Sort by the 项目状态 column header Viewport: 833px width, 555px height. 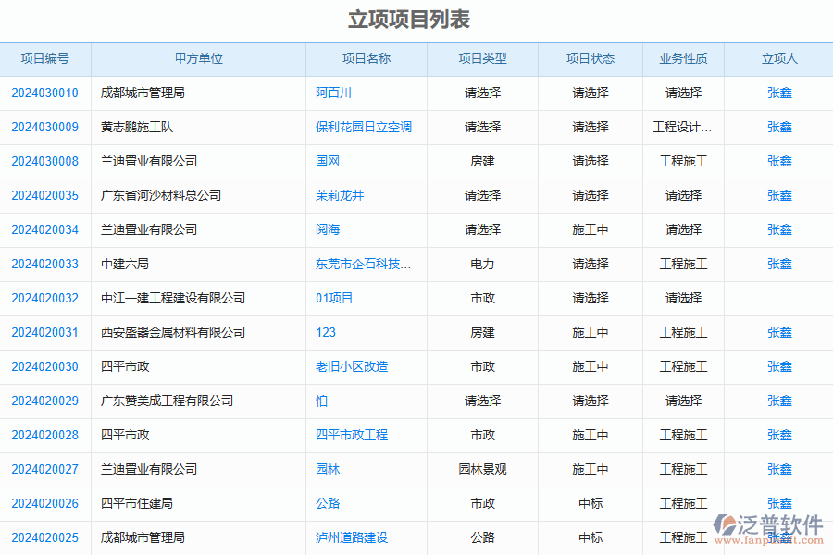pyautogui.click(x=591, y=59)
